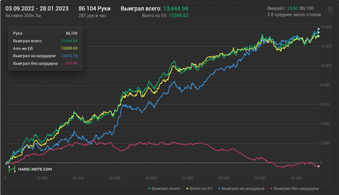
Task: Toggle the Выиграл всего series label in legend
Action: coord(166,189)
